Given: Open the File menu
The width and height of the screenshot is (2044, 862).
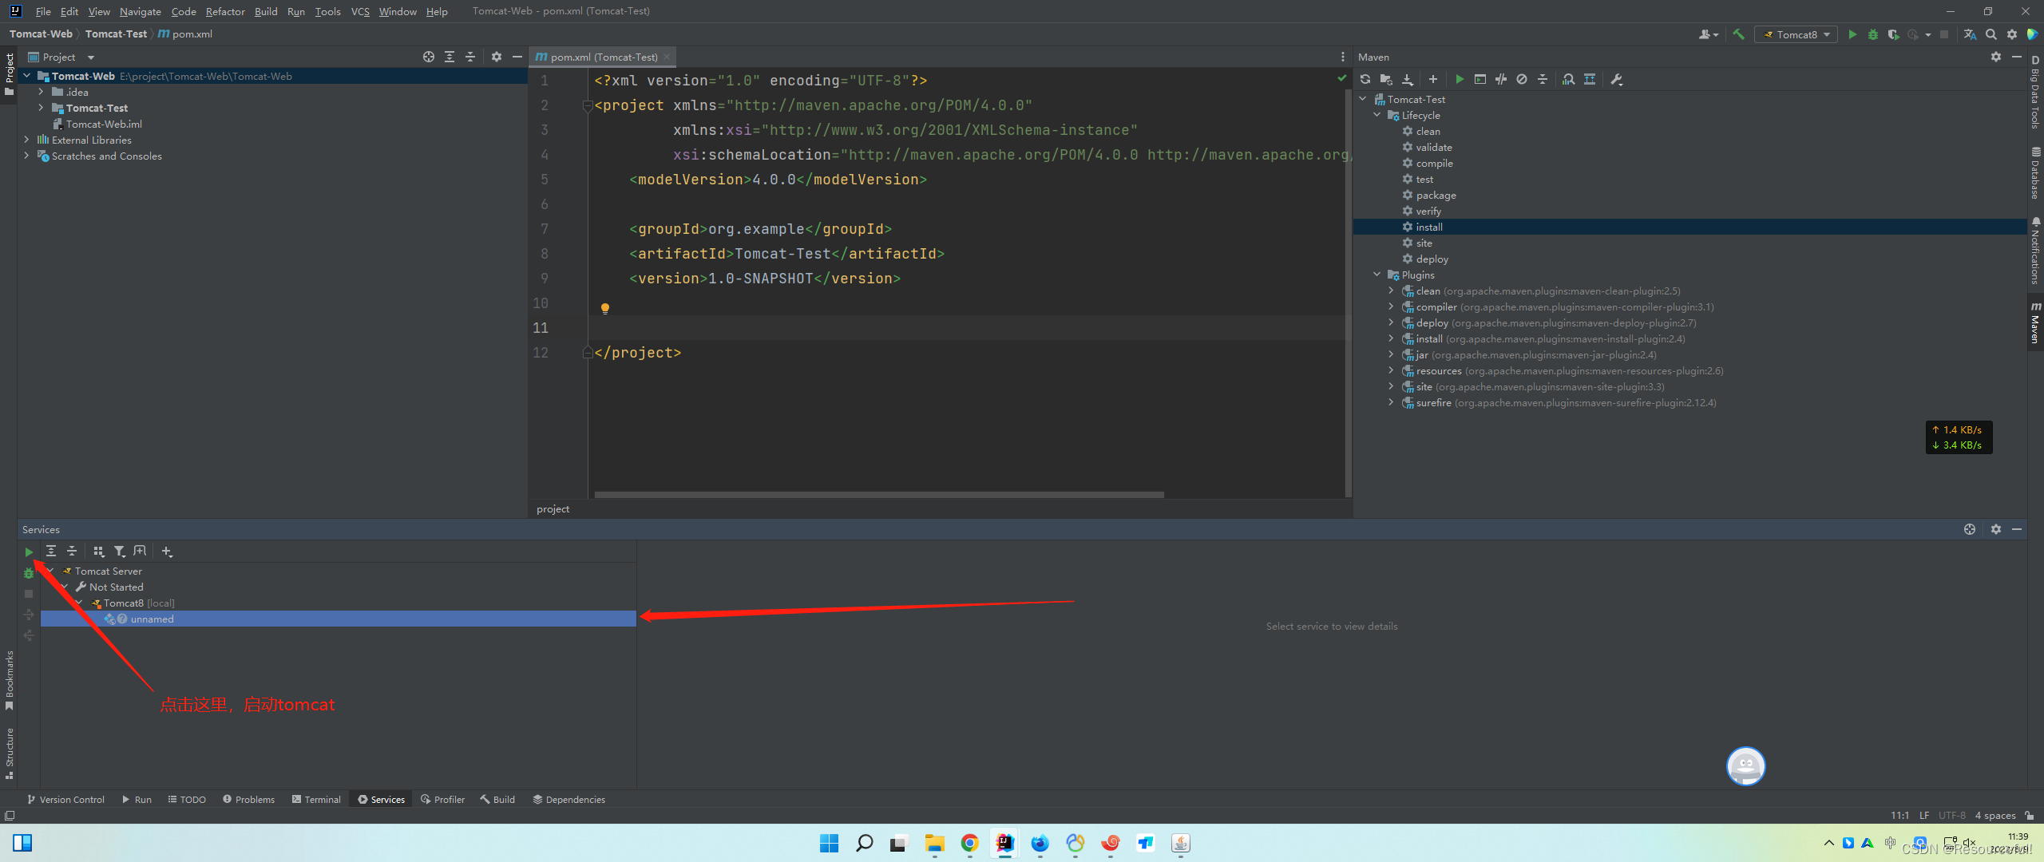Looking at the screenshot, I should click(43, 11).
